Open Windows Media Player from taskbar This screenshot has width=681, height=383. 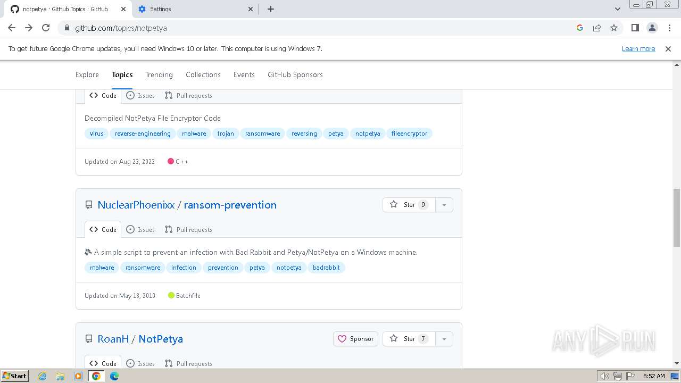tap(78, 376)
